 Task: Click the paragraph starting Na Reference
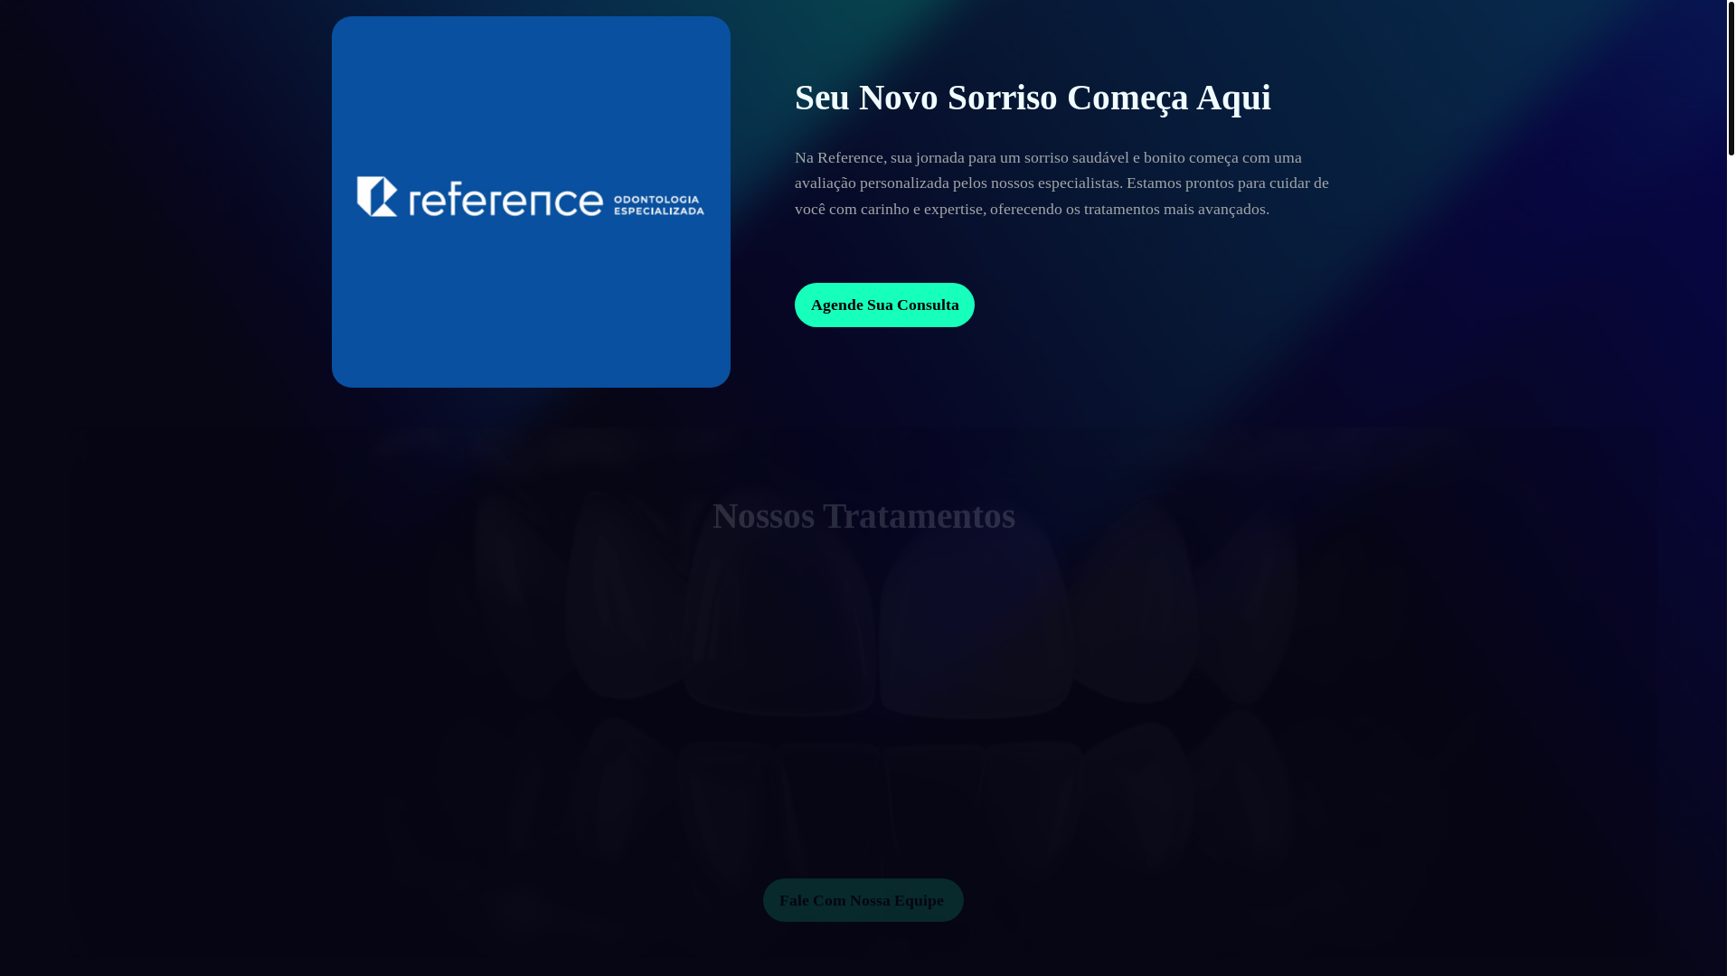[1063, 183]
